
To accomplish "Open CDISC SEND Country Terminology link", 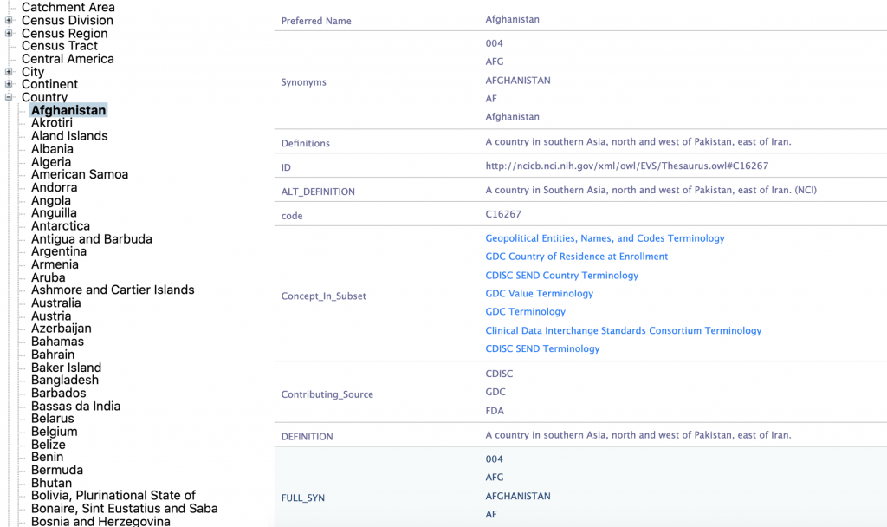I will pyautogui.click(x=561, y=275).
